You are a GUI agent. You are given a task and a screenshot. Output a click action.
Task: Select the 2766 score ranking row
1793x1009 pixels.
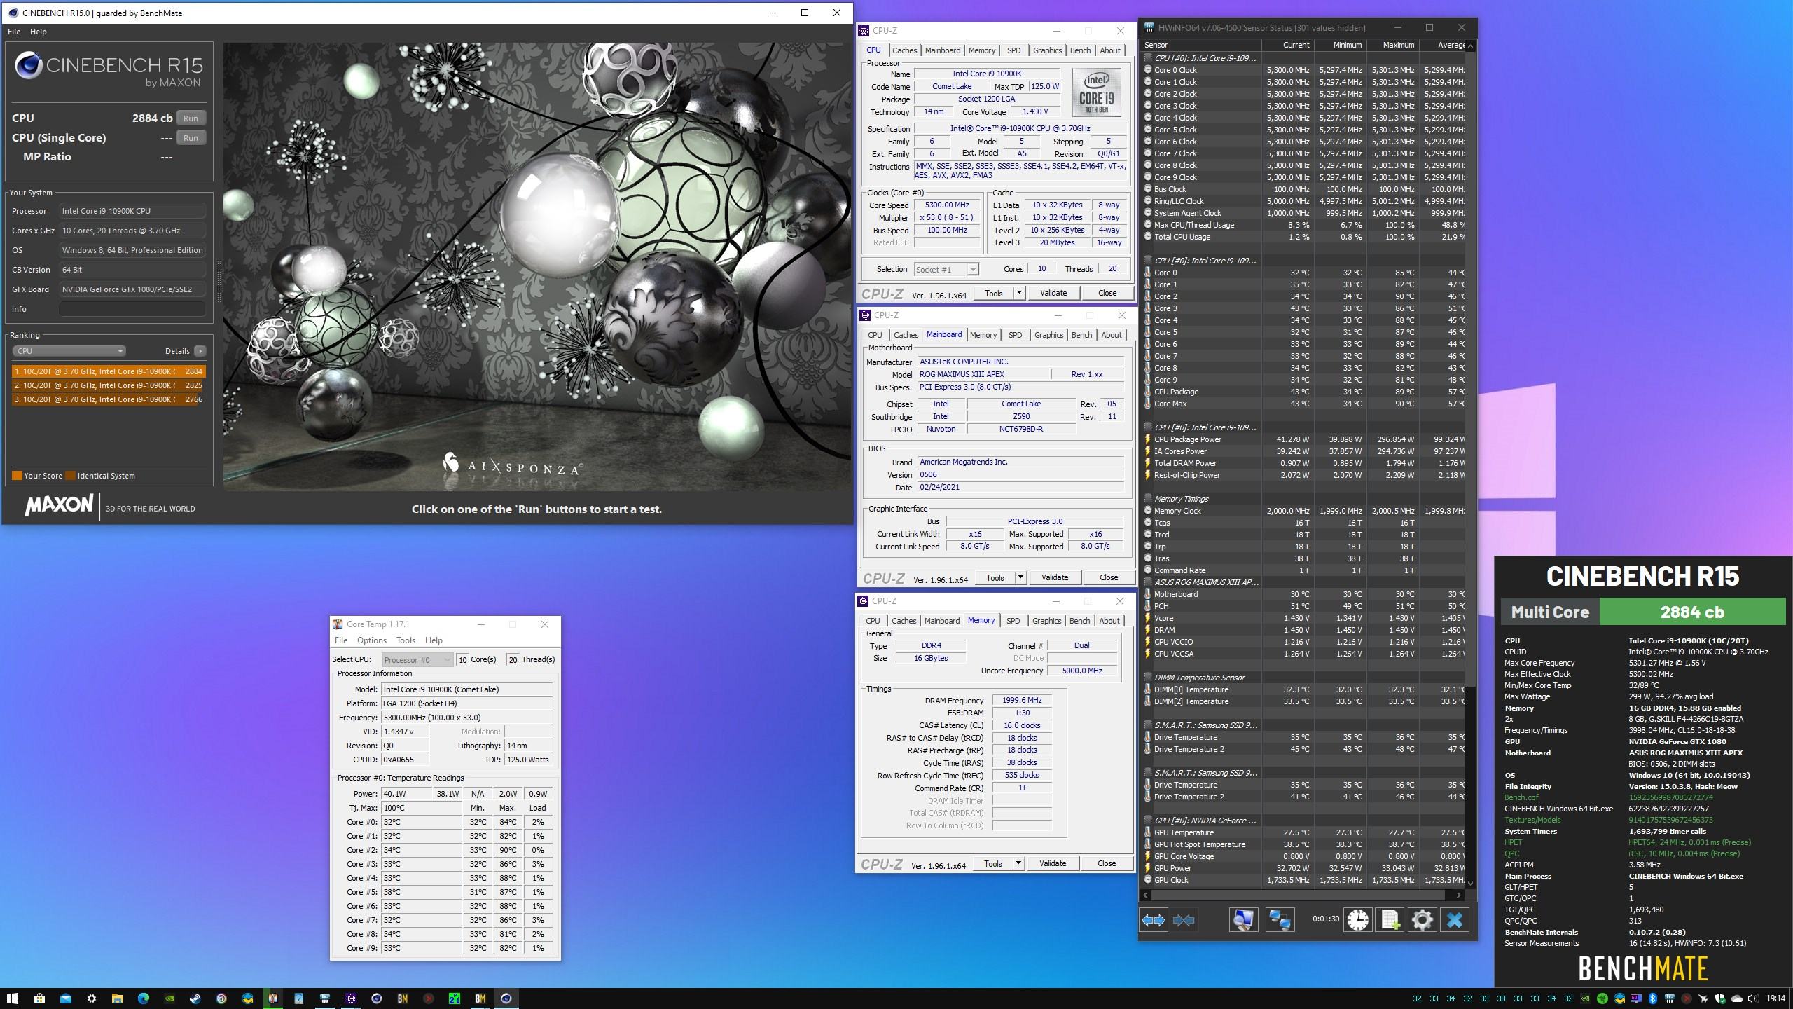pos(108,399)
